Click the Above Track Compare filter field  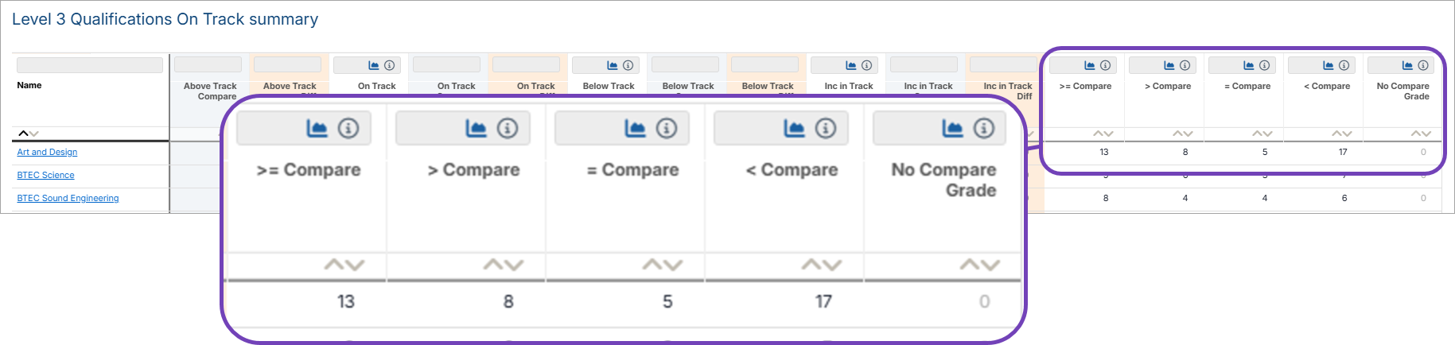click(208, 64)
